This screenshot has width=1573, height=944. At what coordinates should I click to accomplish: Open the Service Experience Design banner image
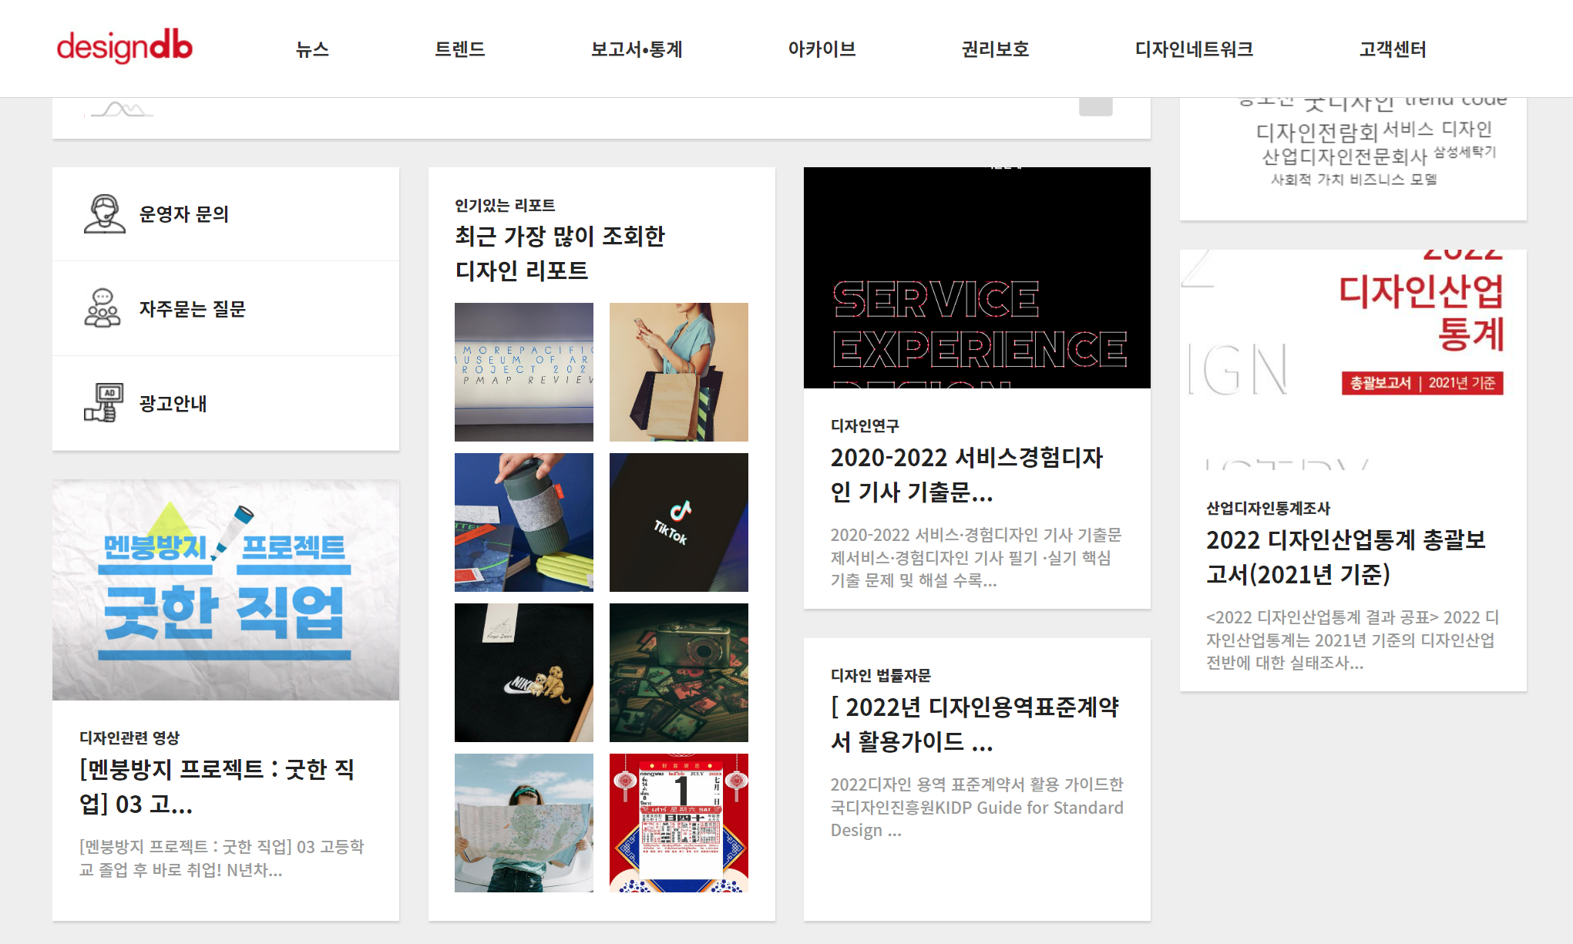pos(976,278)
